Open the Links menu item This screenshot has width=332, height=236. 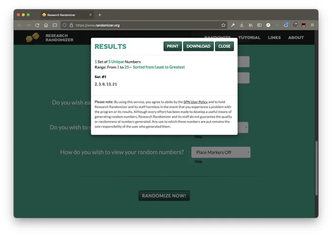274,38
